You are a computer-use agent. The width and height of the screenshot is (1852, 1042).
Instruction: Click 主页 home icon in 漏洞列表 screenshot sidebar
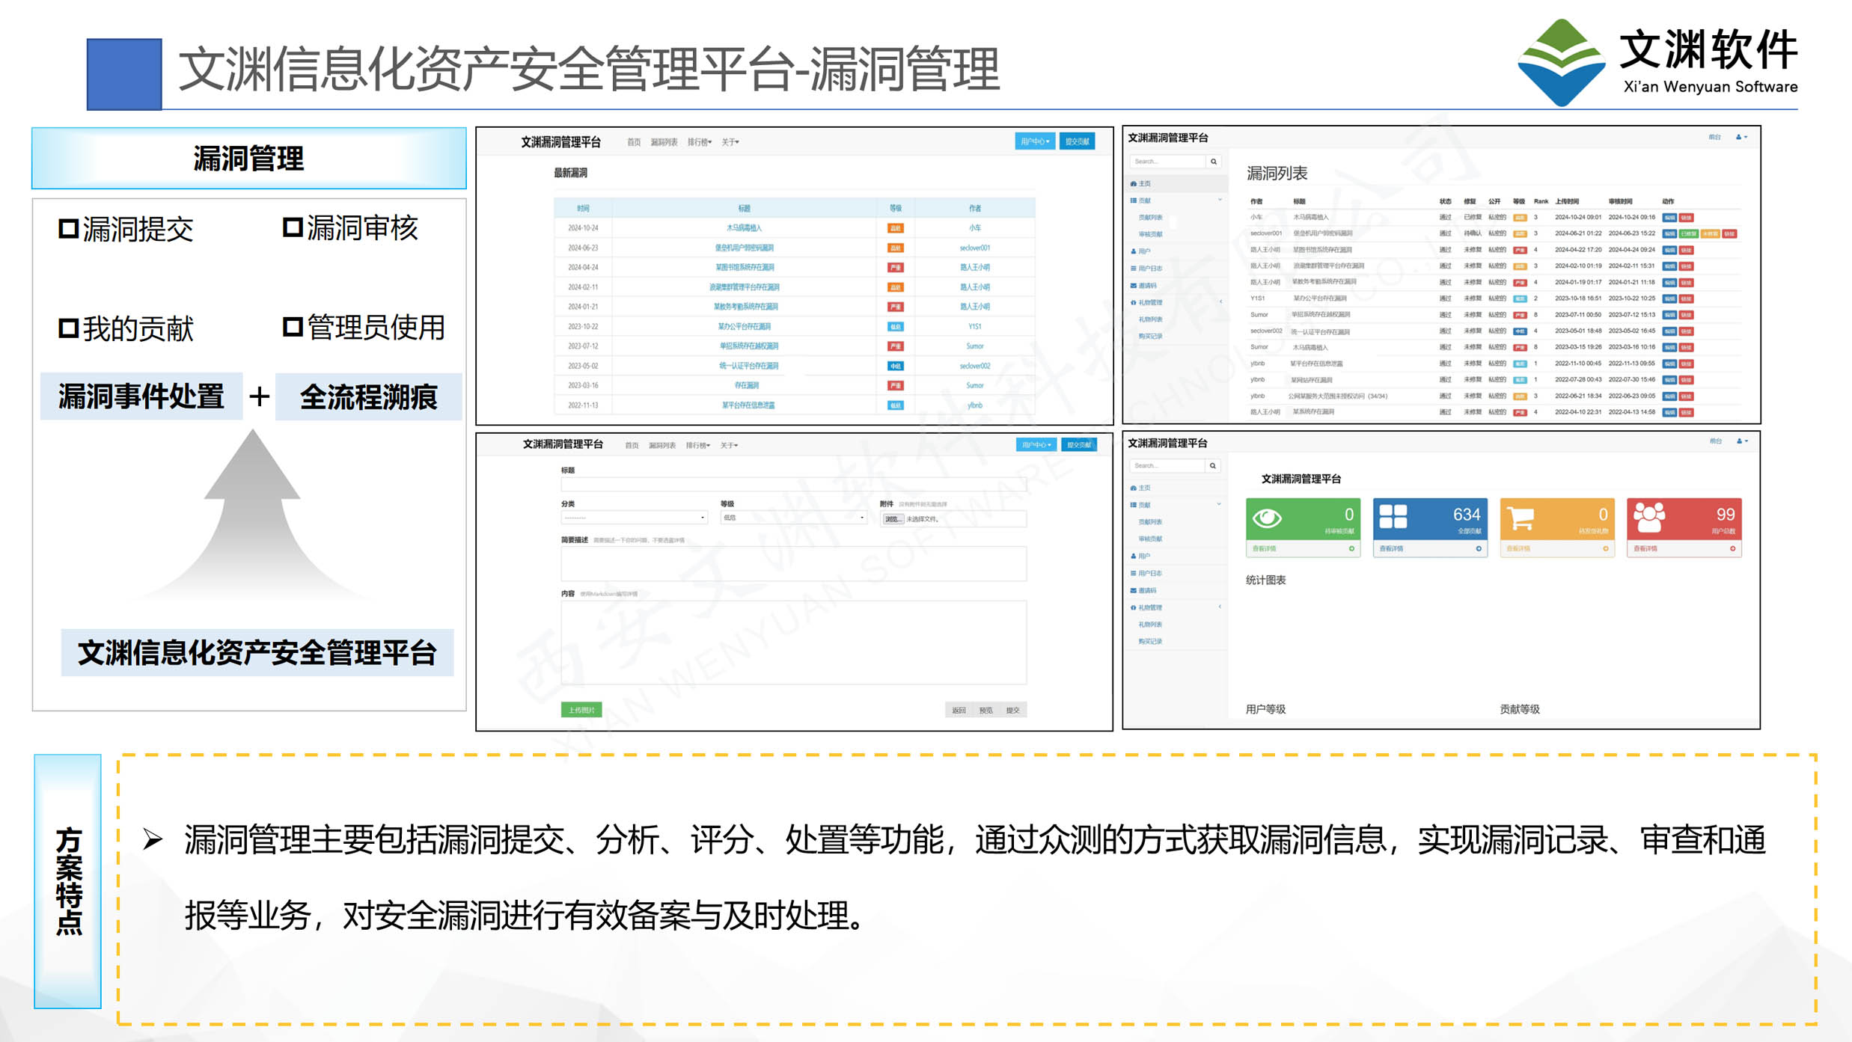click(1134, 184)
